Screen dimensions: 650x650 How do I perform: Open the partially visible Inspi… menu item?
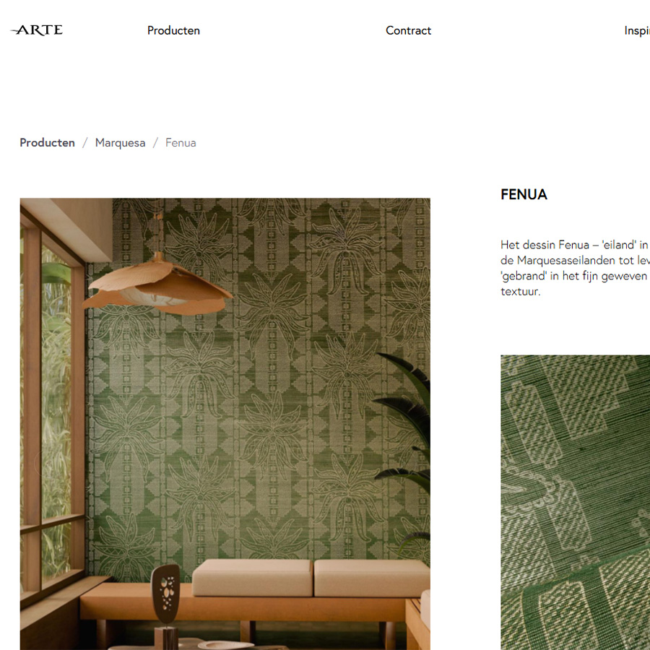(x=637, y=30)
